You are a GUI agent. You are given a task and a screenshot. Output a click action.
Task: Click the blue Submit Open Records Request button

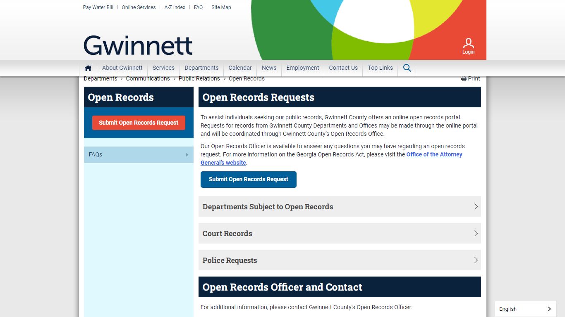tap(249, 179)
